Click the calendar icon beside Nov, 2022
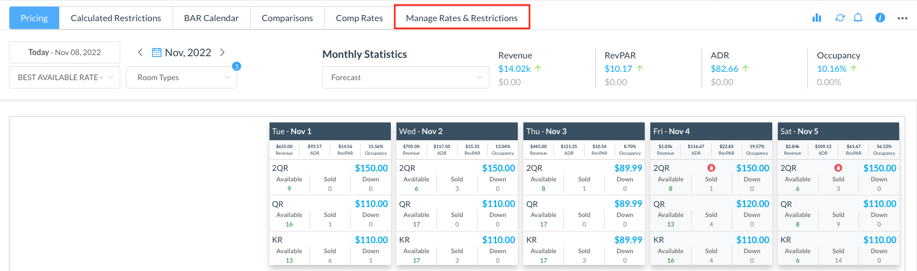Image resolution: width=917 pixels, height=271 pixels. [157, 53]
